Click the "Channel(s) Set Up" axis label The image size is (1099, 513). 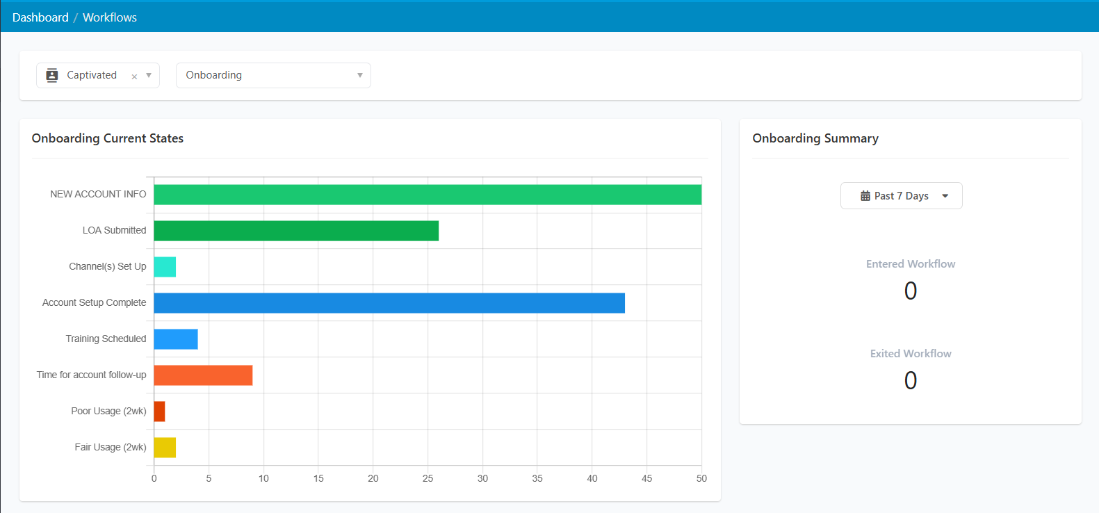[x=108, y=266]
